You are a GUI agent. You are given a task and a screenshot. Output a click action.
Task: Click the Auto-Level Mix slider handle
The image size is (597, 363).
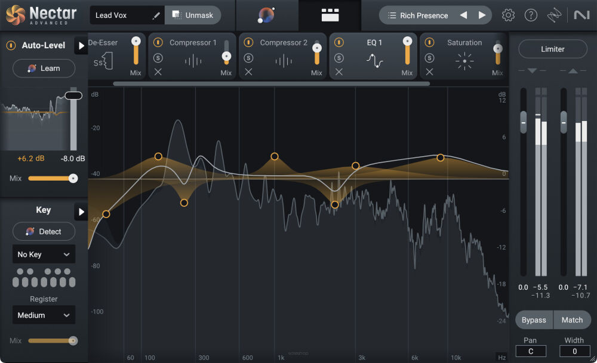pos(73,178)
